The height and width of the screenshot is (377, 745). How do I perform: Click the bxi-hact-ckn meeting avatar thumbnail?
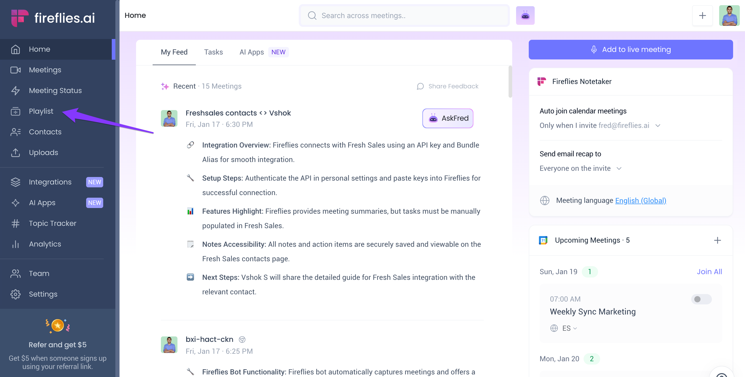coord(169,345)
